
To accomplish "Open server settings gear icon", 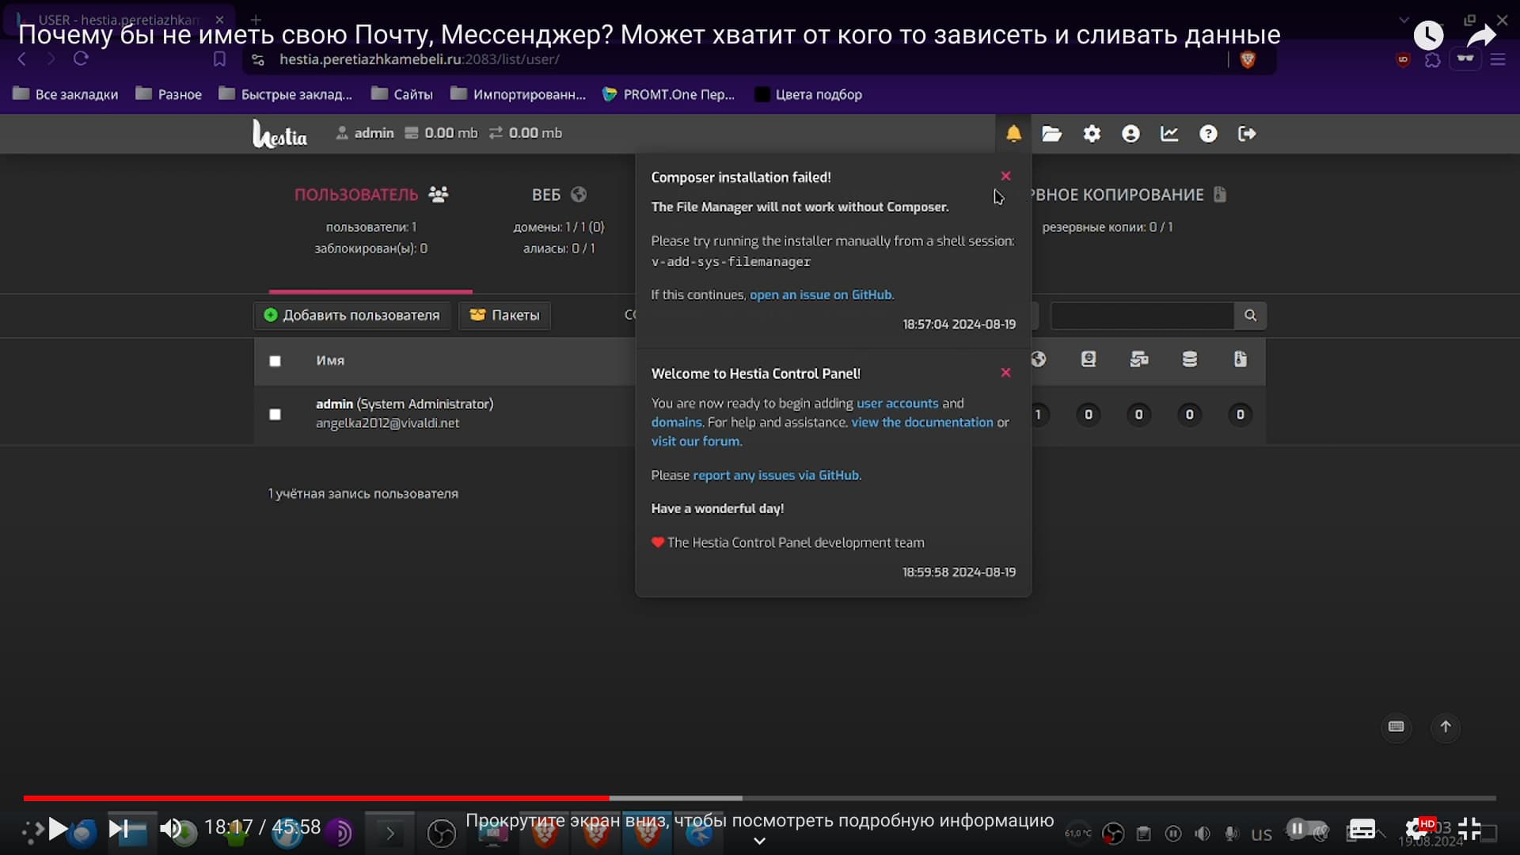I will pos(1092,134).
